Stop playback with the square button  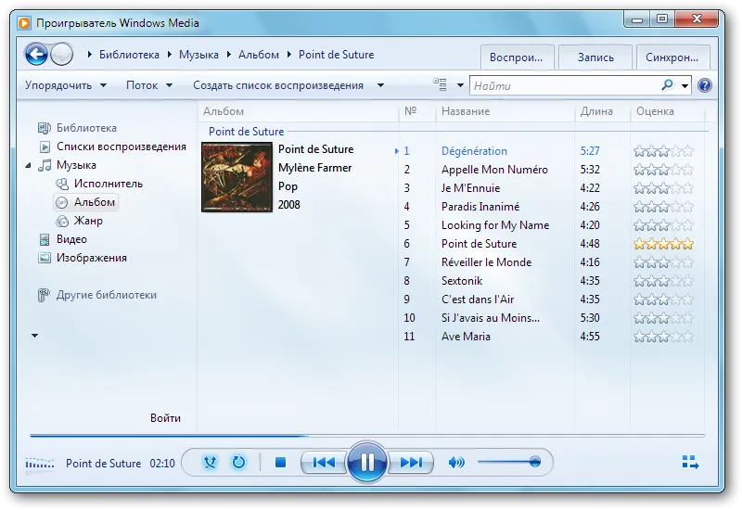tap(281, 462)
